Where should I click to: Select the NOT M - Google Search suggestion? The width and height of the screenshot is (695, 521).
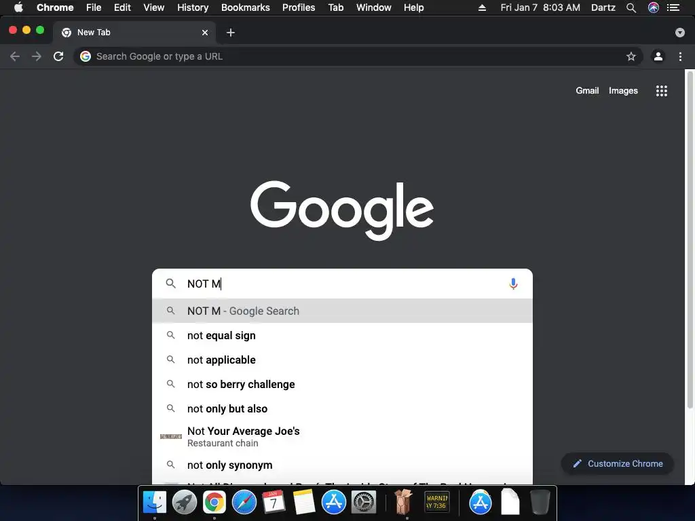(342, 311)
